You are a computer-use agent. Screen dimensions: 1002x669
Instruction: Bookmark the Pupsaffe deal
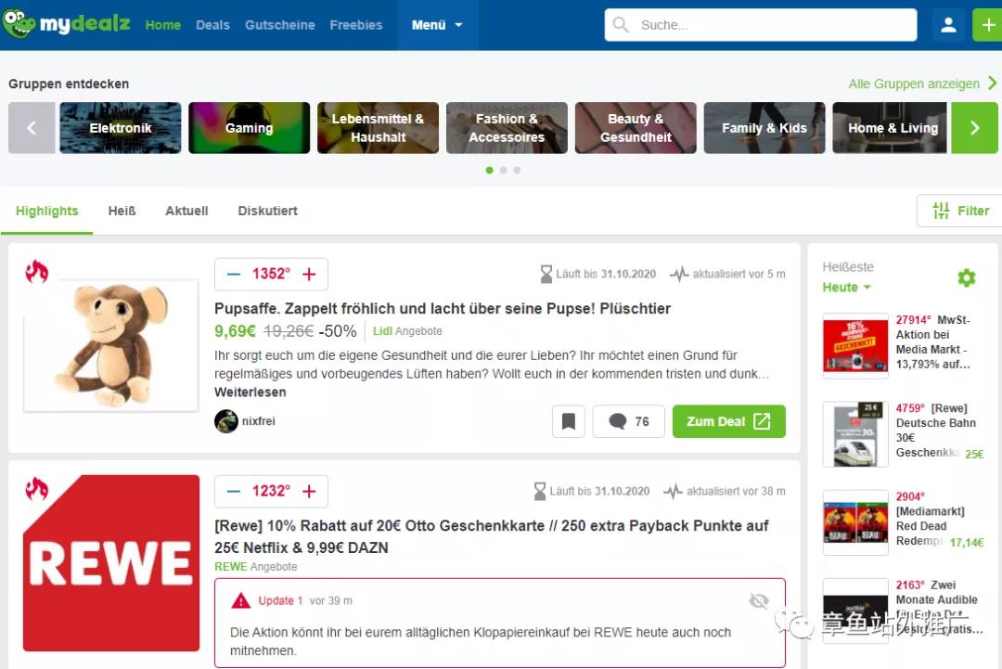tap(568, 421)
